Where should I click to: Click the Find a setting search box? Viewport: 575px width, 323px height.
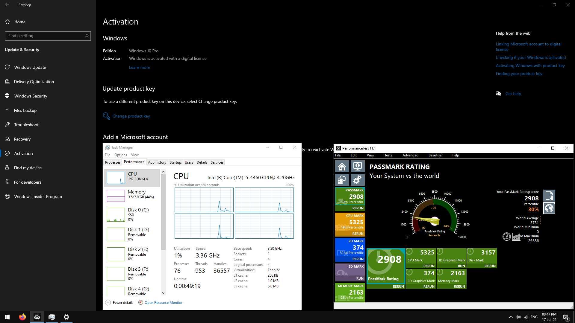click(x=48, y=36)
